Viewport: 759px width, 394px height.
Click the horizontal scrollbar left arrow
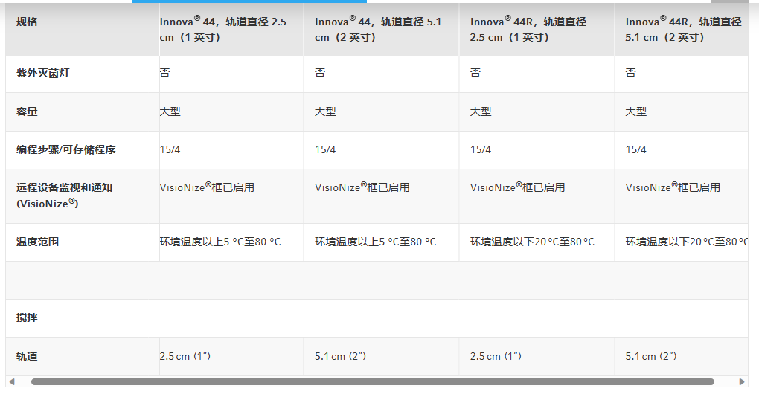[12, 381]
